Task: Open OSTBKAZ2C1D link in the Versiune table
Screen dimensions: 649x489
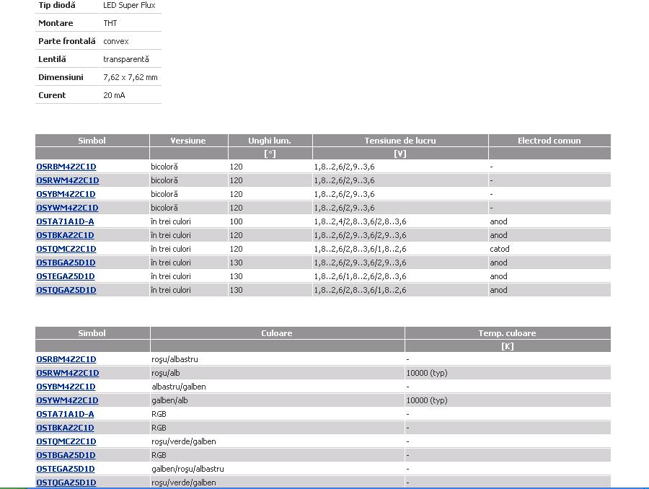Action: click(x=65, y=235)
